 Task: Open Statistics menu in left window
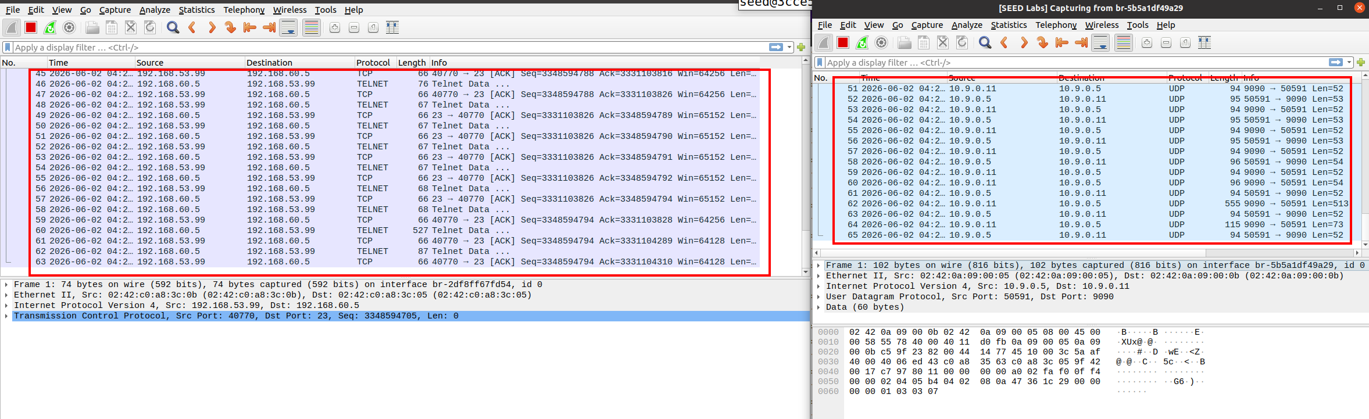click(x=196, y=10)
